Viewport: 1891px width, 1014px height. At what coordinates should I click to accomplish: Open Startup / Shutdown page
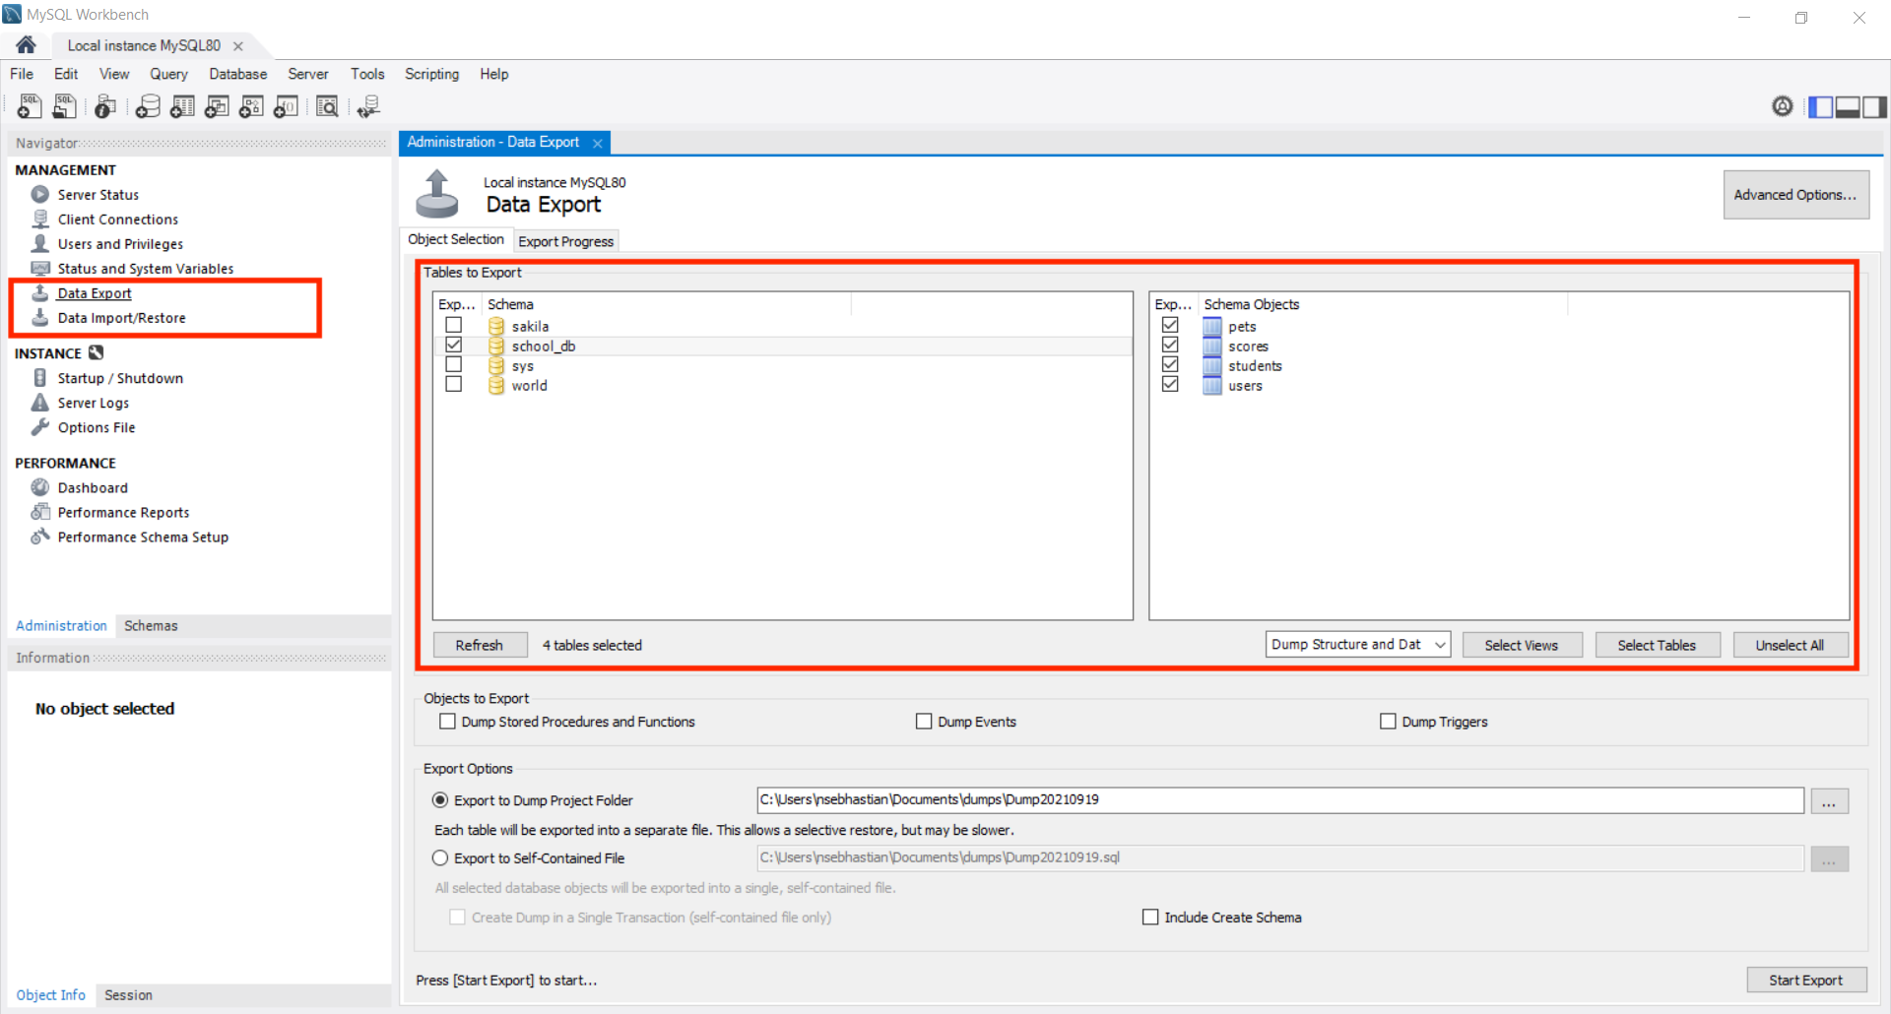click(120, 378)
